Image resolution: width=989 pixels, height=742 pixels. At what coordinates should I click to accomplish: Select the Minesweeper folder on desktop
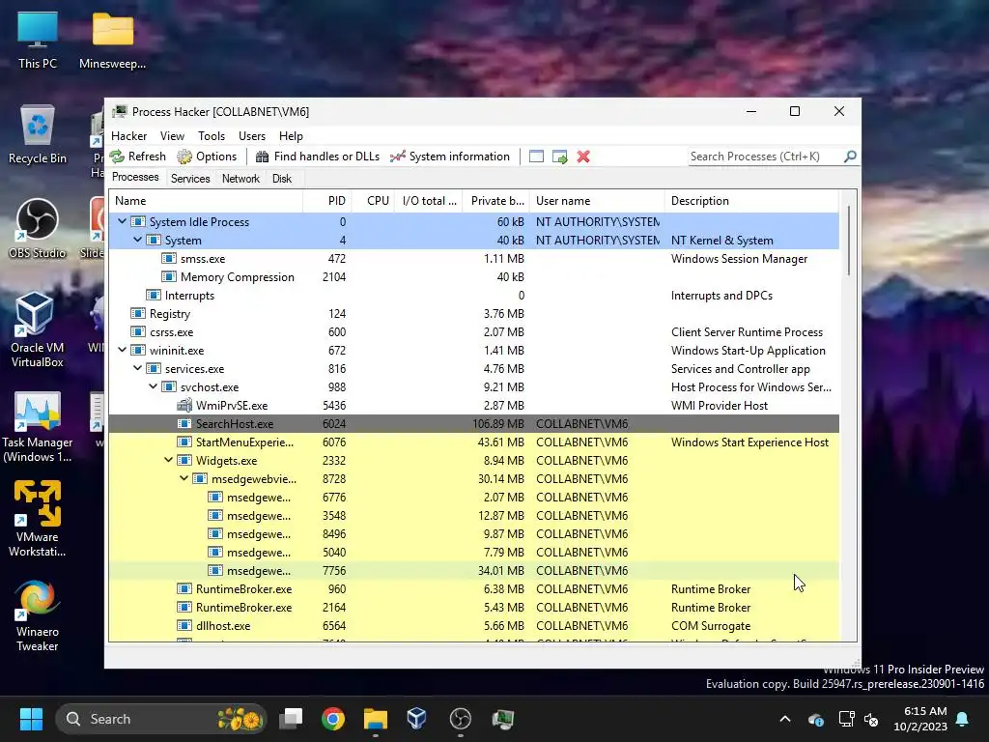(112, 41)
